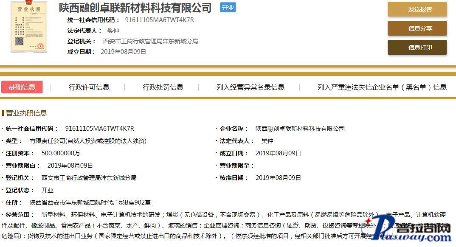Open the 列入严重违法失信企业名单(黑名单)信息 tab
Viewport: 456px width, 247px height.
click(382, 87)
